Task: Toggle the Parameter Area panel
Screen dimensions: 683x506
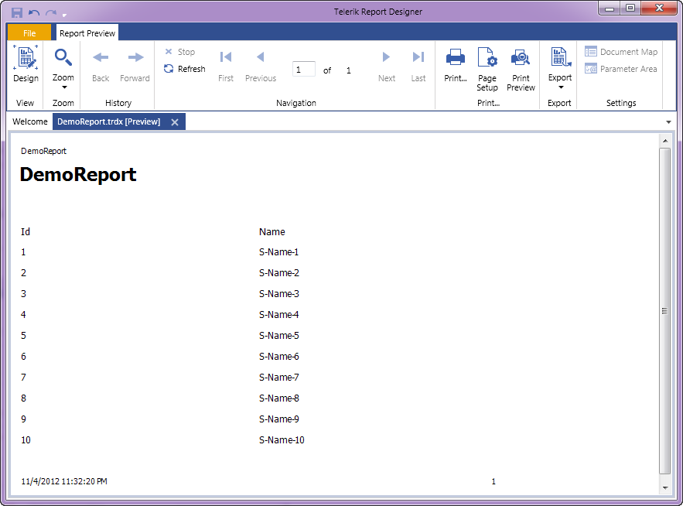Action: (621, 69)
